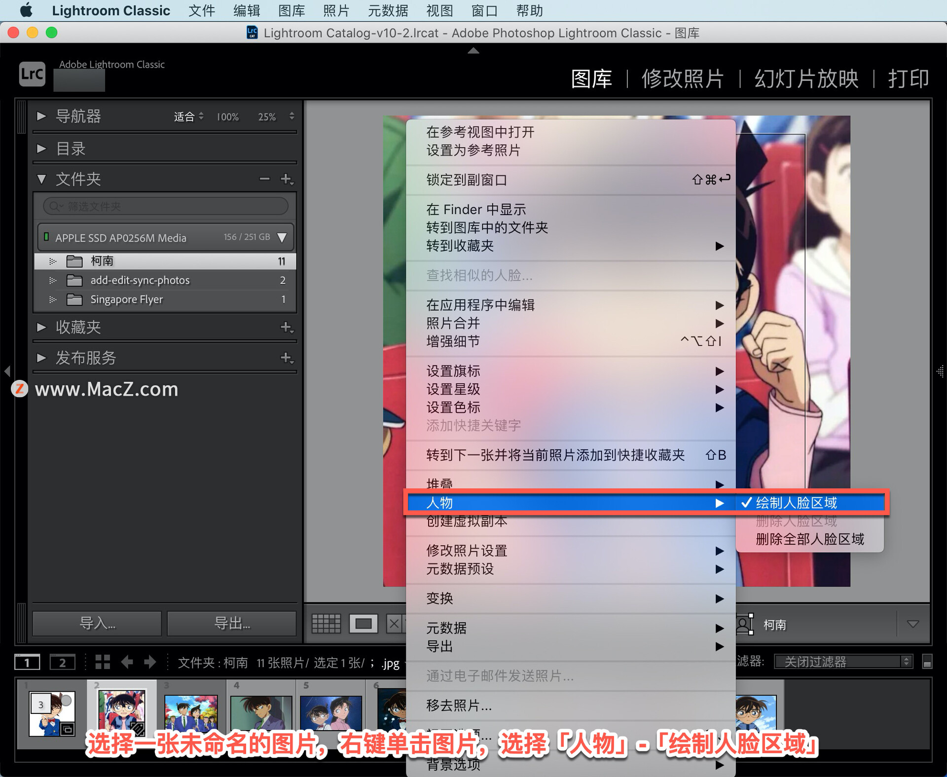Toggle checked 绘制人脸区域 submenu item

(x=810, y=503)
